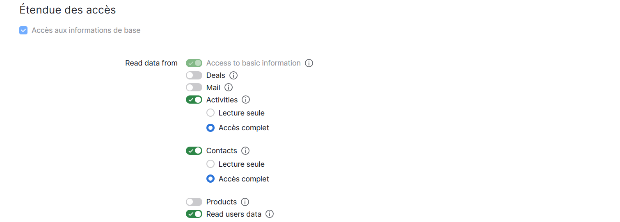Screen dimensions: 620x222
Task: Disable the Activities toggle switch
Action: (x=194, y=100)
